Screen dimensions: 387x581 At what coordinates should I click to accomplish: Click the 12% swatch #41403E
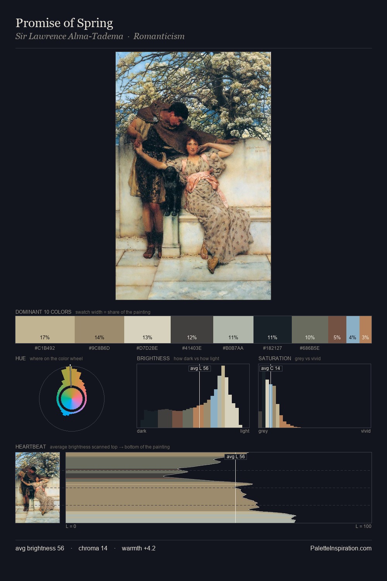(x=192, y=330)
